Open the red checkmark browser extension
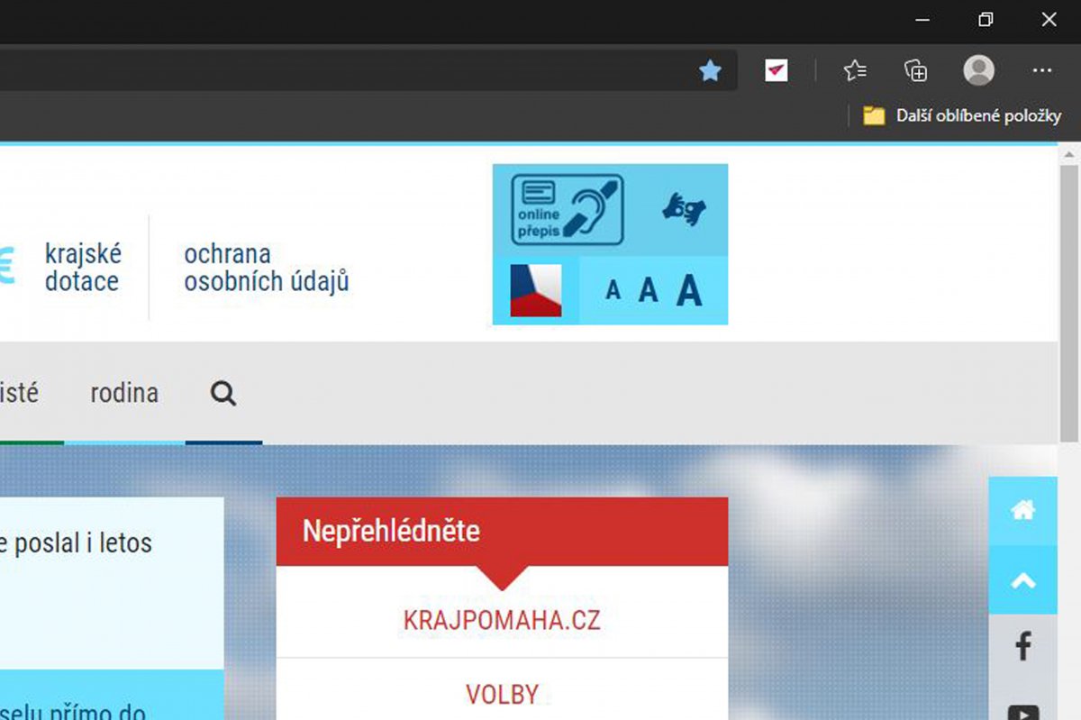 click(777, 70)
